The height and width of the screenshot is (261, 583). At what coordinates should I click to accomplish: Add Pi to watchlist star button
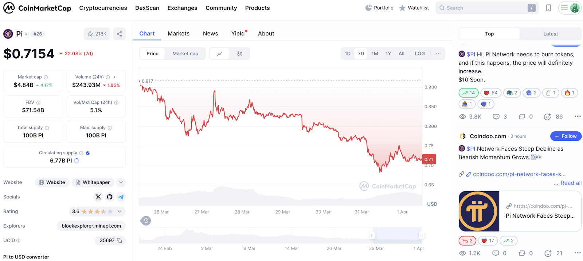click(97, 34)
